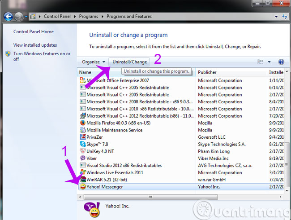Click Microsoft Office Enterprise 2007 icon

tap(82, 80)
